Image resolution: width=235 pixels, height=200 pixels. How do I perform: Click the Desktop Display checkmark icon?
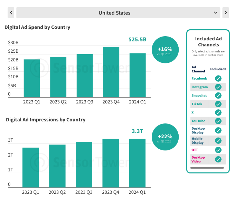point(218,130)
